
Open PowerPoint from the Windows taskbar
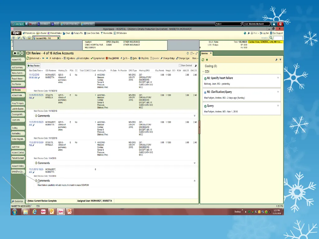click(69, 212)
